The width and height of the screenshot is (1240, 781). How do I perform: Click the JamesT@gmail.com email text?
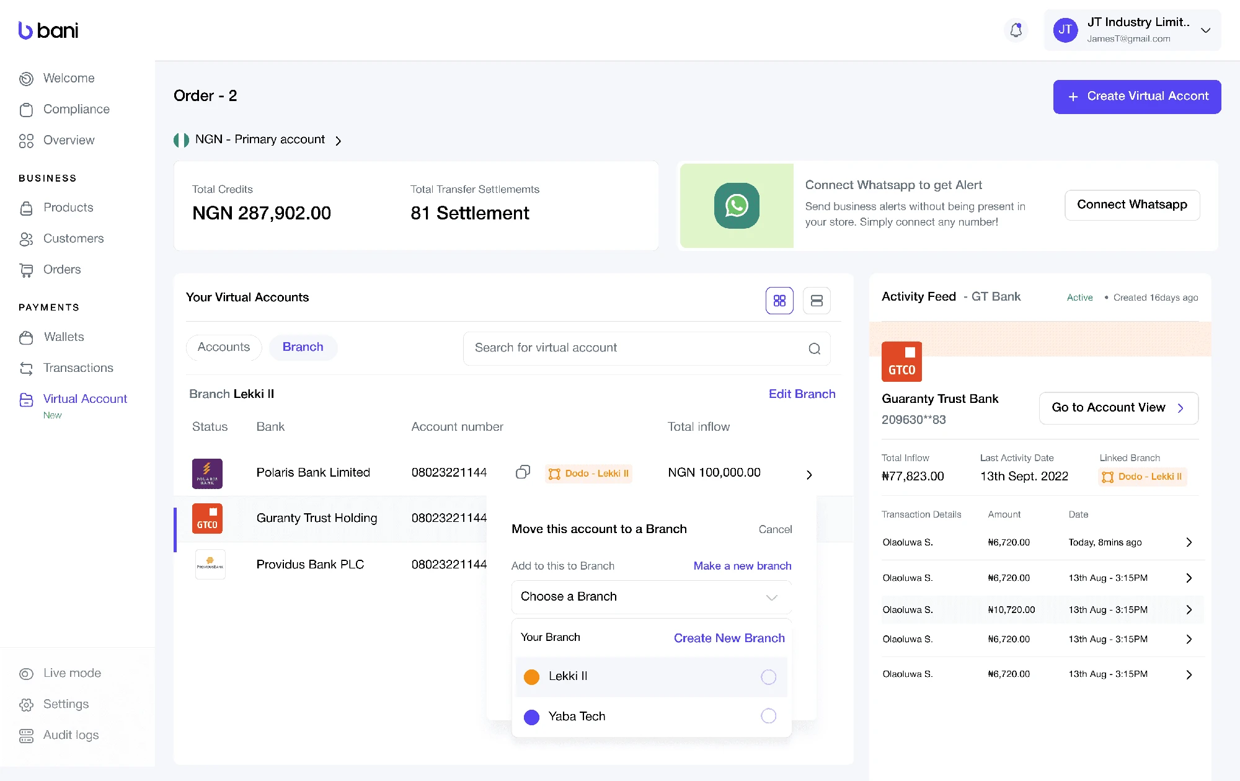(x=1128, y=39)
